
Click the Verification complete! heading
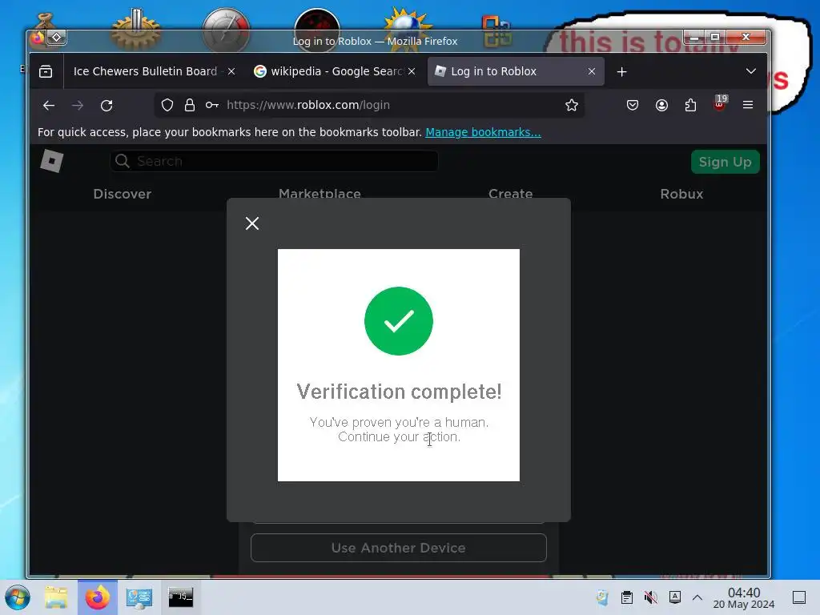(399, 392)
